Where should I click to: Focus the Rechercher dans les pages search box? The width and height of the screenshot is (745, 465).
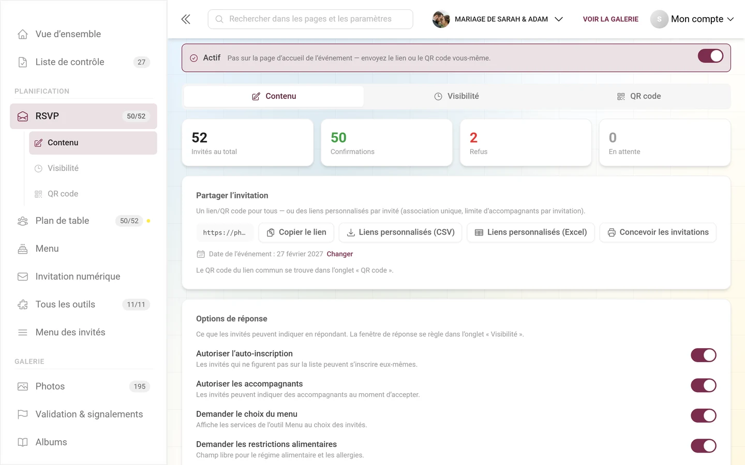(310, 19)
